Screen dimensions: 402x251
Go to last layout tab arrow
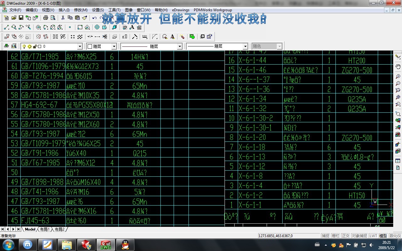(19, 229)
